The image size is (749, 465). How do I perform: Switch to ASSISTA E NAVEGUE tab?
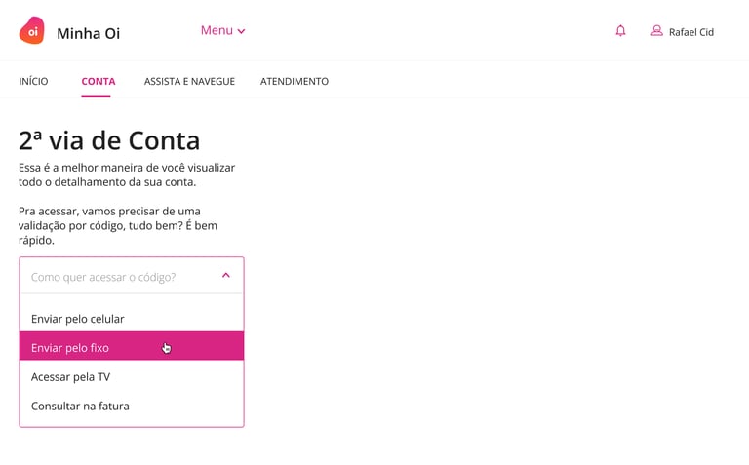coord(189,81)
